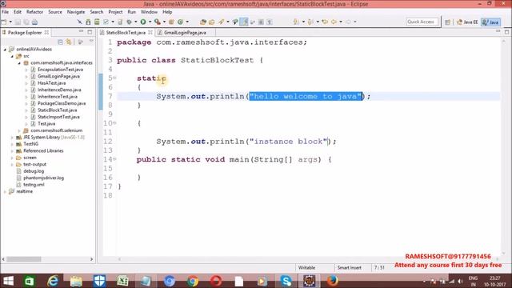Click Collapse All in Package Explorer
This screenshot has height=288, width=512.
60,42
